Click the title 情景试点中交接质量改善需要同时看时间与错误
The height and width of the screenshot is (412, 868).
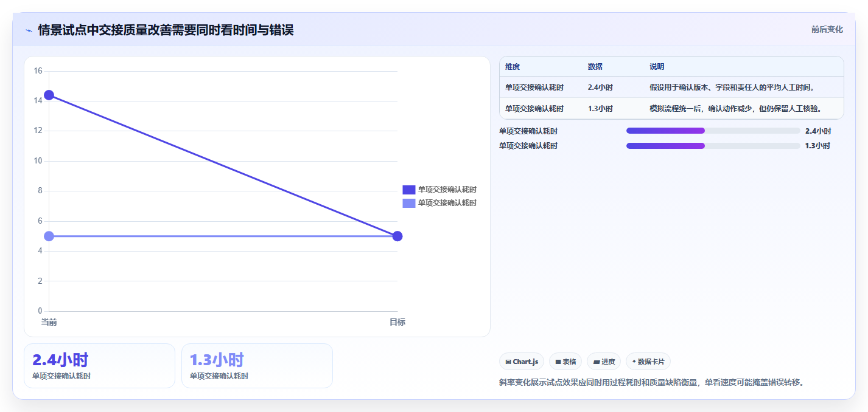click(166, 30)
